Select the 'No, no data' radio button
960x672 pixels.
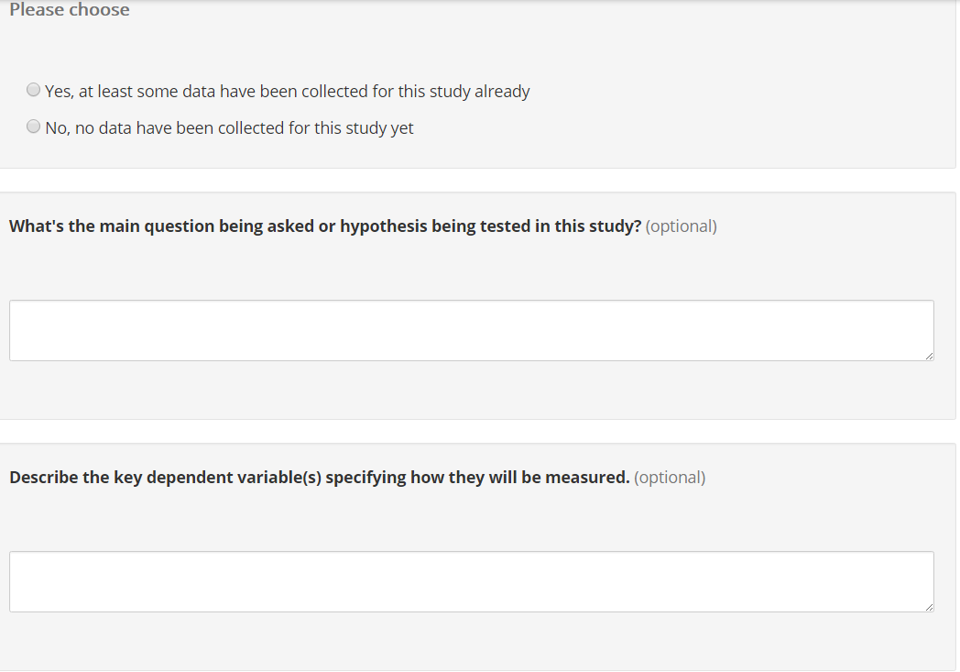click(34, 127)
